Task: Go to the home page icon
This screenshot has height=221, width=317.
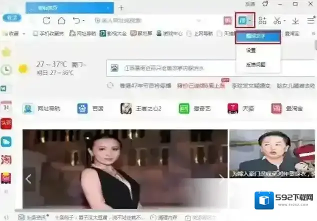Action: click(x=61, y=21)
